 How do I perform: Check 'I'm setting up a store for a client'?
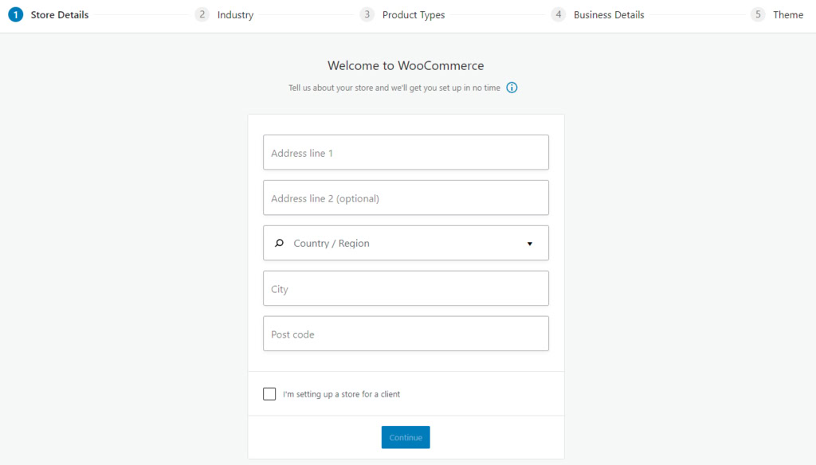269,393
